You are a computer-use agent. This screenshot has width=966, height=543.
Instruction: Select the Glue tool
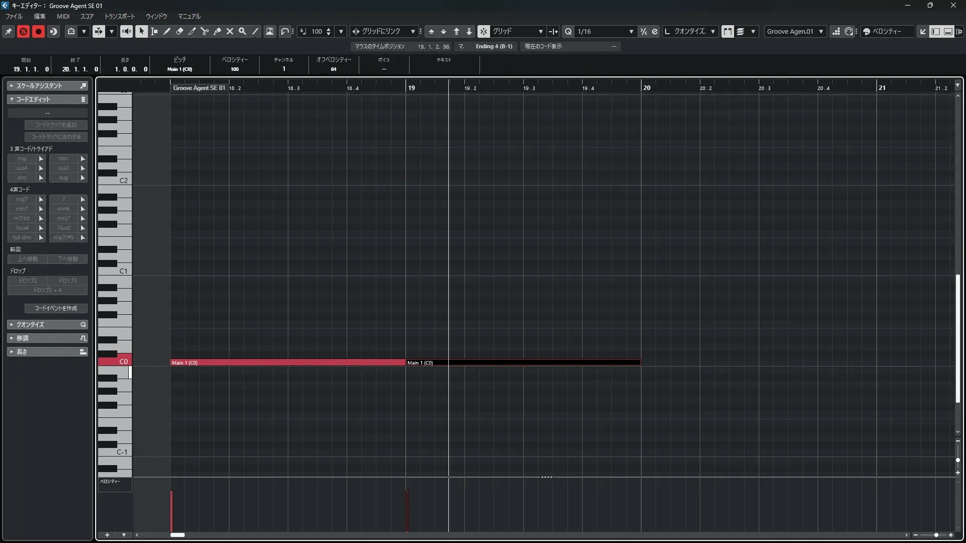tap(217, 31)
